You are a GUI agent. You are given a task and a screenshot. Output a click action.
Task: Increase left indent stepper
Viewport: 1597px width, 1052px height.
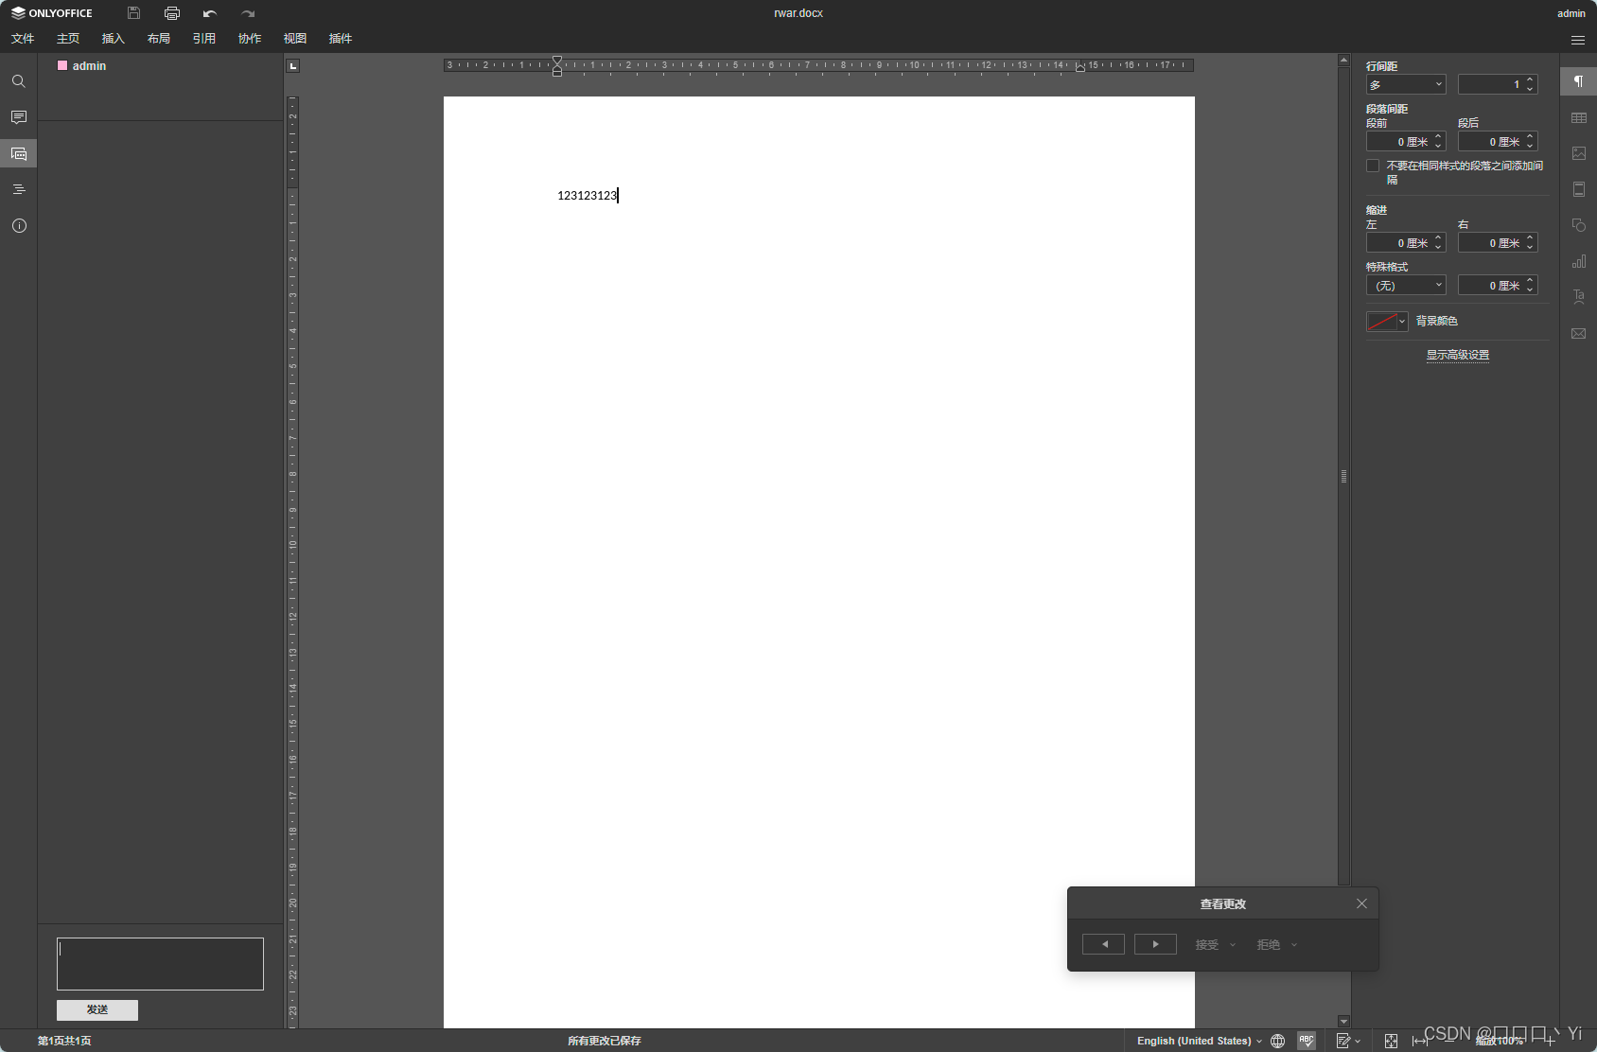pyautogui.click(x=1438, y=237)
